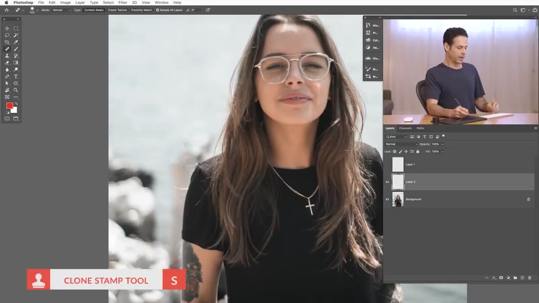Select the Zoom magnifier tool in toolbox
539x303 pixels.
pos(16,90)
